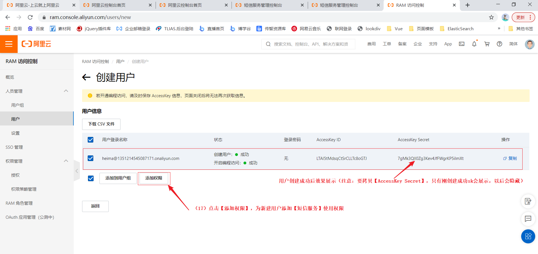
Task: Click the search magnifier icon
Action: (268, 44)
